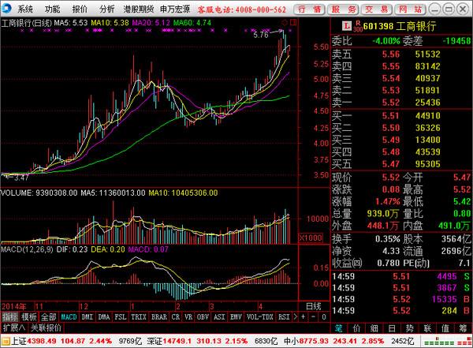Viewport: 473px width, 348px height.
Task: Open the 扩展 expand panel
Action: coord(14,327)
